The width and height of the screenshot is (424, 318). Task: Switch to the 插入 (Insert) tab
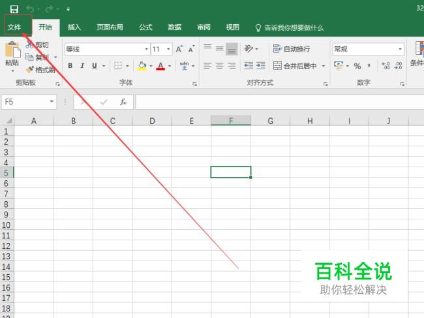pos(74,27)
